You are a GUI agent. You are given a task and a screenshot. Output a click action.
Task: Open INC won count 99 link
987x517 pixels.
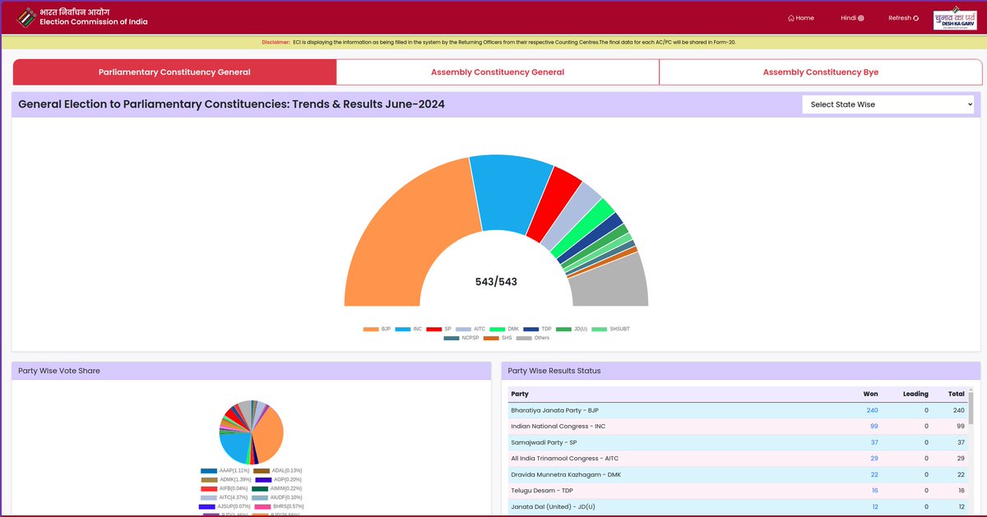coord(874,427)
